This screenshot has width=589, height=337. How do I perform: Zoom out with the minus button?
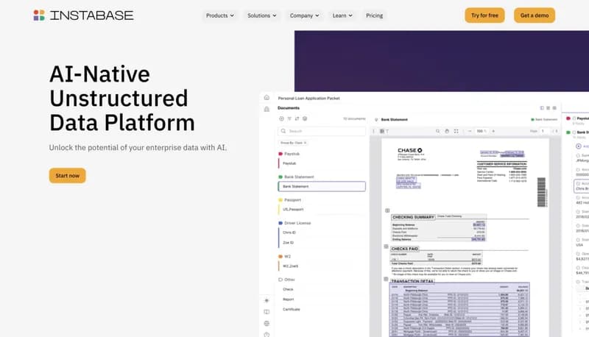click(x=470, y=132)
